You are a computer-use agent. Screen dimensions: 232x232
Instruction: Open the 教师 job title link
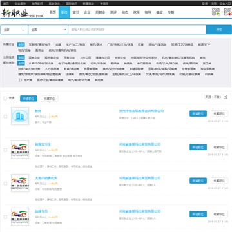[38, 111]
